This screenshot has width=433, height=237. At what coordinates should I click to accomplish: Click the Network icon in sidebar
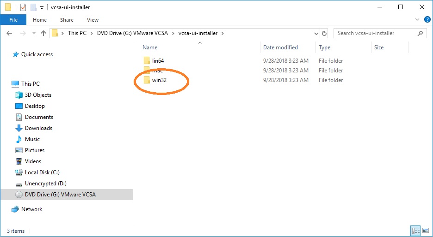pos(15,209)
